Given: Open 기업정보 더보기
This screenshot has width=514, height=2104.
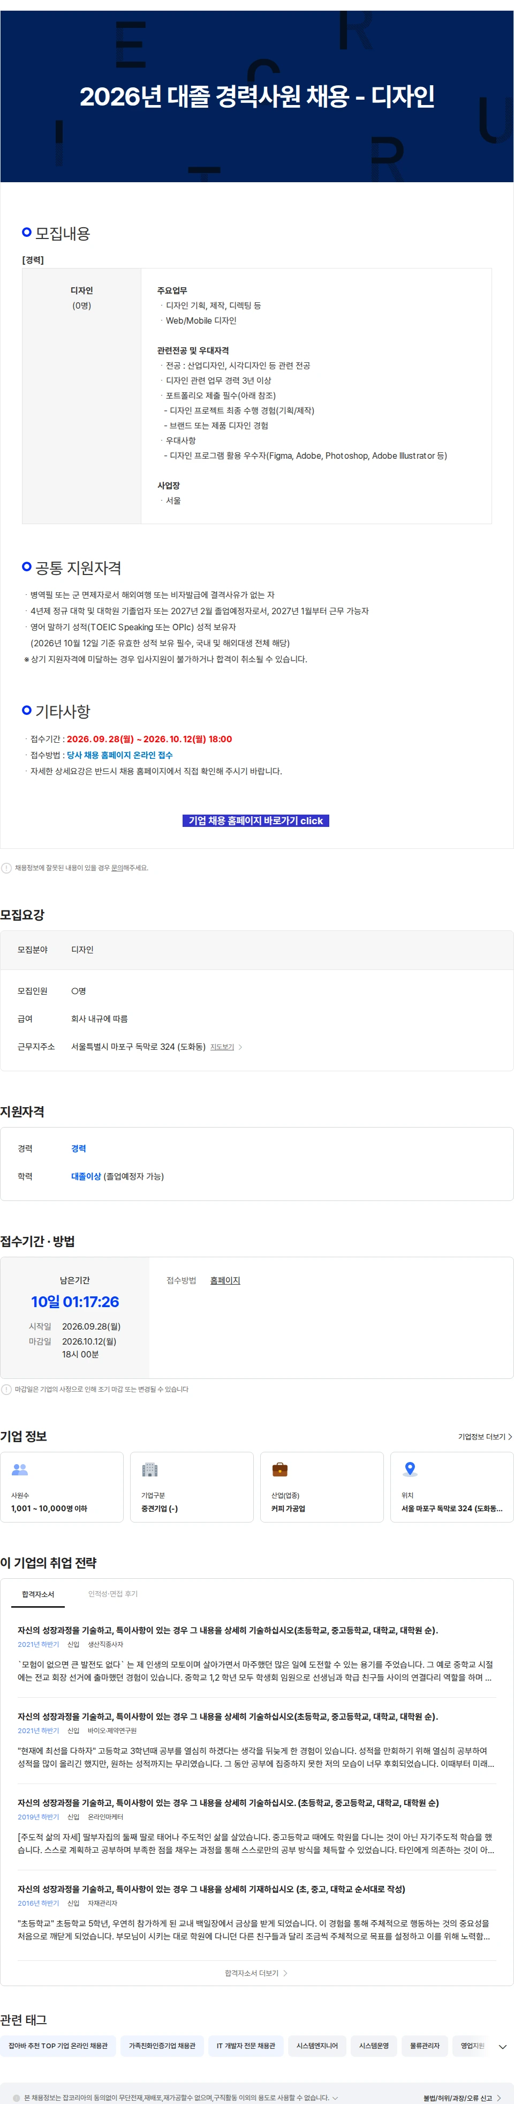Looking at the screenshot, I should pos(485,1436).
